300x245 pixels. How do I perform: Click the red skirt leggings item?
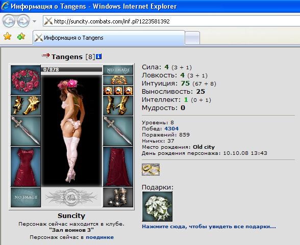[x=118, y=167]
